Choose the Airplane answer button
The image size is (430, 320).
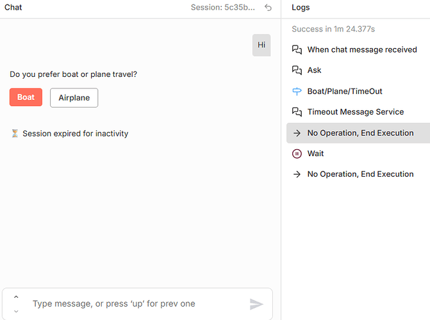(74, 98)
